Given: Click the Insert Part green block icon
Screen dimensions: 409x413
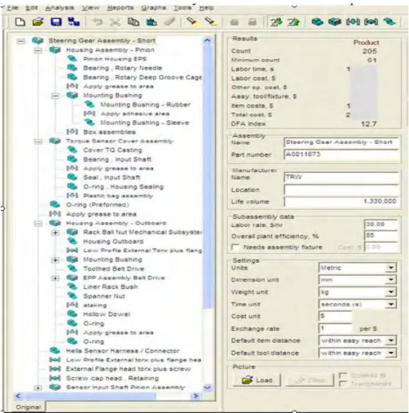Looking at the screenshot, I should (x=317, y=21).
